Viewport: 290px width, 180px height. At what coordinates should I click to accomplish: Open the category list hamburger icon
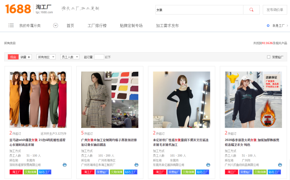tap(11, 25)
